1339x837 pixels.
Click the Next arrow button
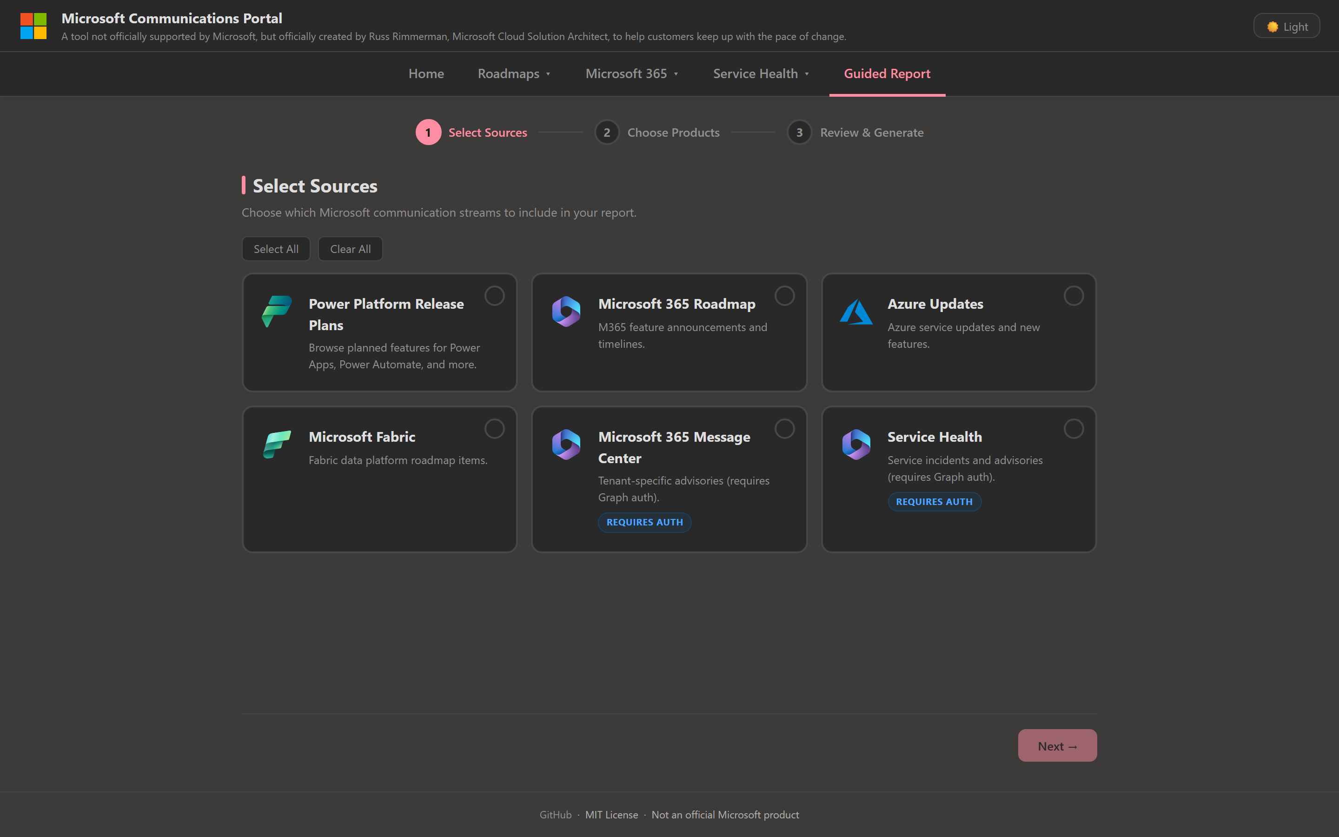point(1057,746)
